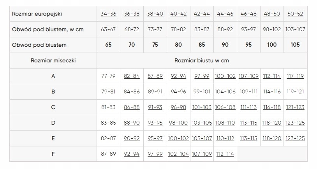Click the "Rozmiar miseczki" header cell
Viewport: 317px width, 169px height.
point(53,60)
